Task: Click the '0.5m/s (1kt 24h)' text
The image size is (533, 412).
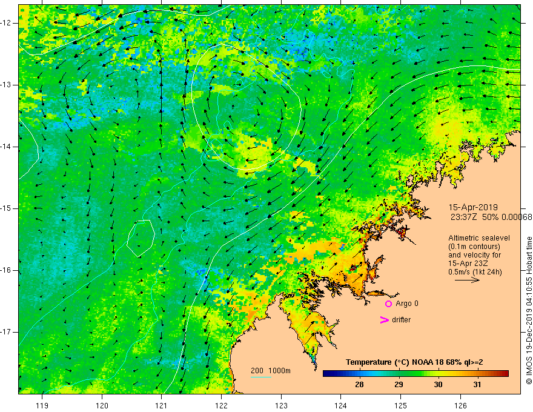Action: coord(475,272)
